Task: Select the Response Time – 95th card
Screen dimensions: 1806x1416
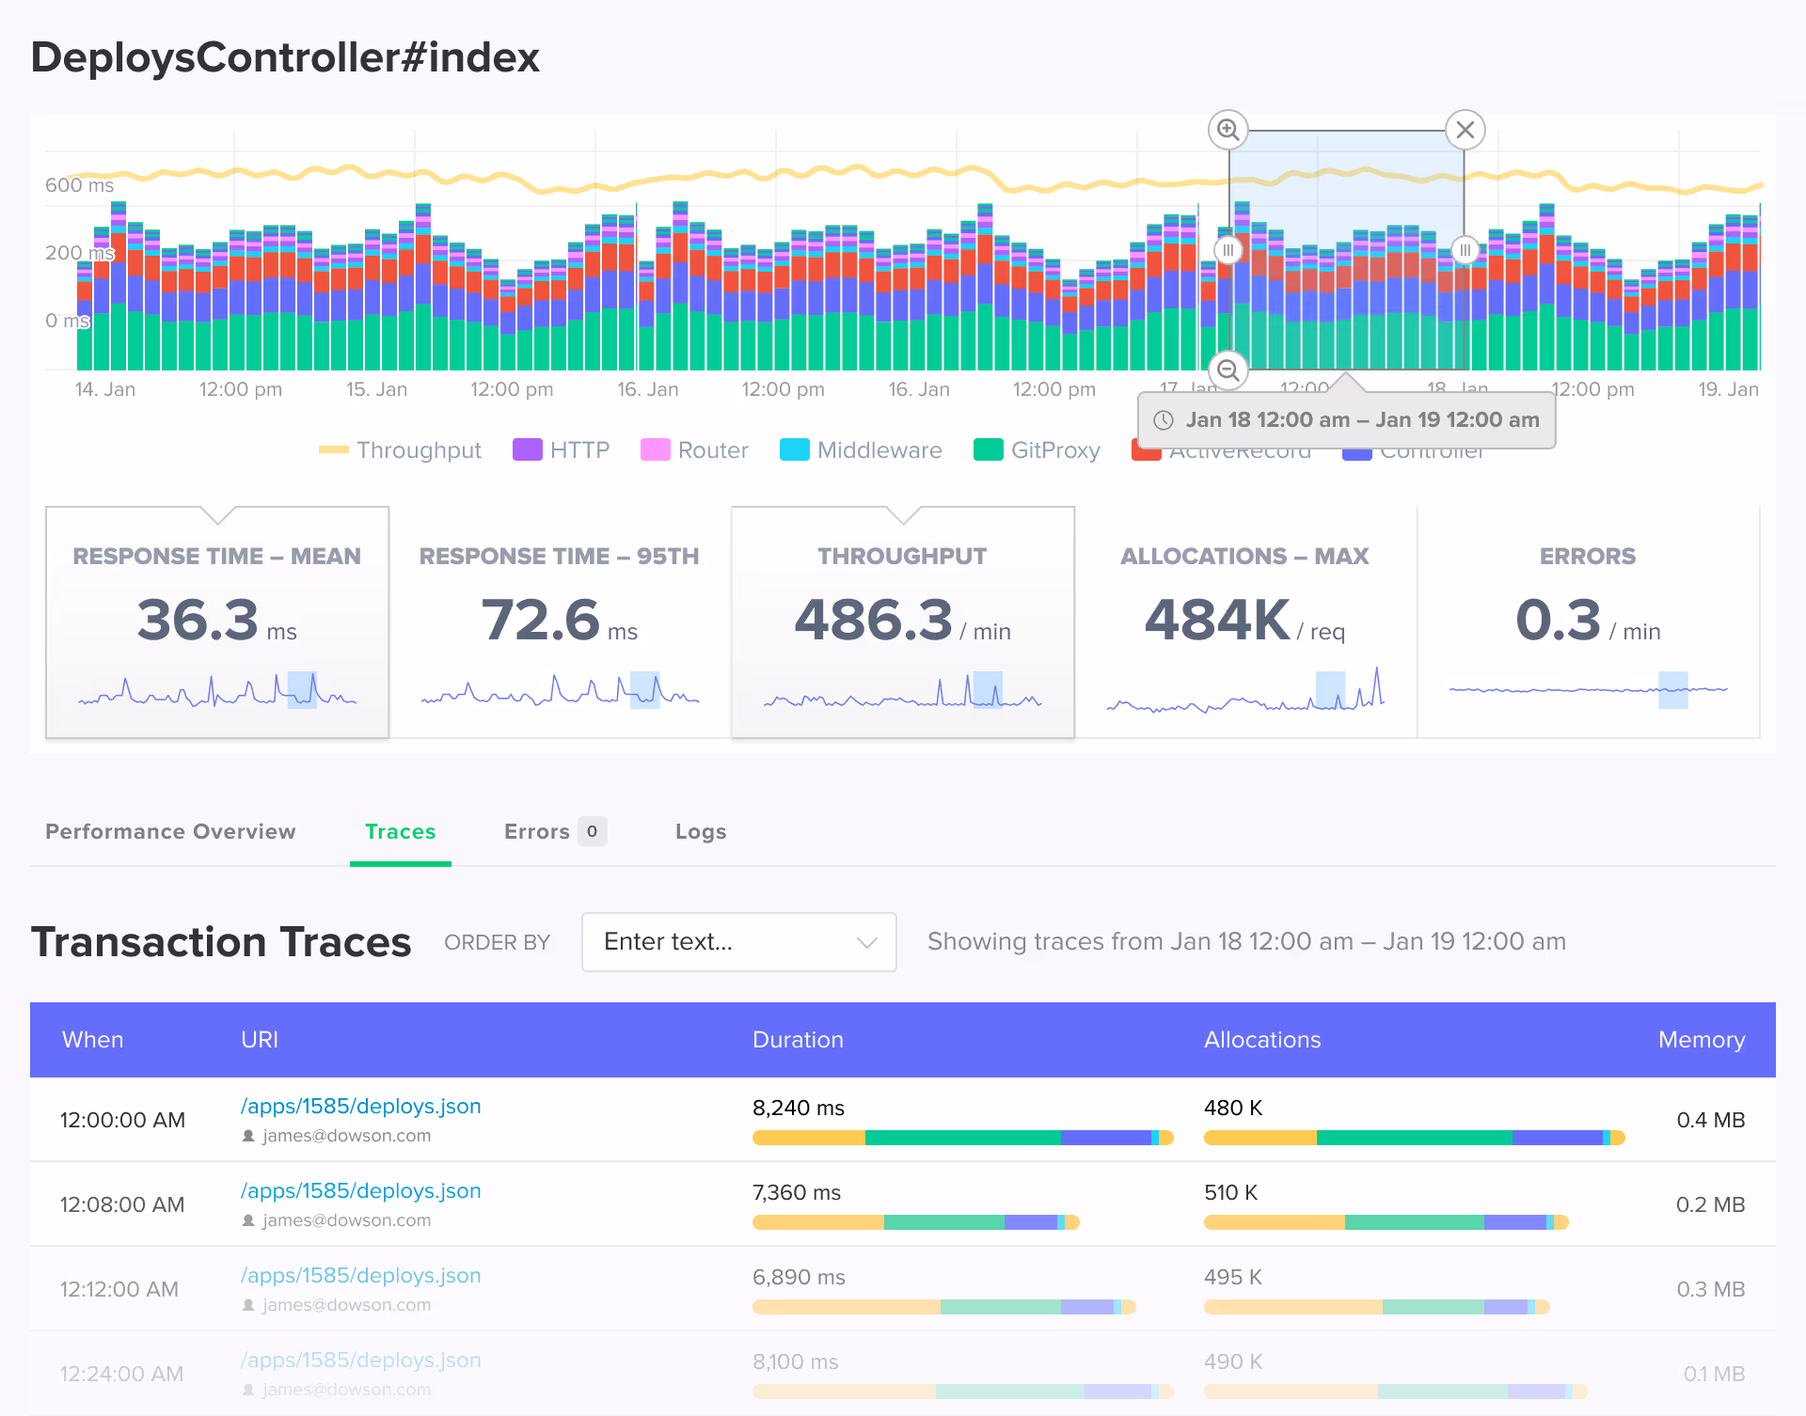Action: pyautogui.click(x=560, y=621)
